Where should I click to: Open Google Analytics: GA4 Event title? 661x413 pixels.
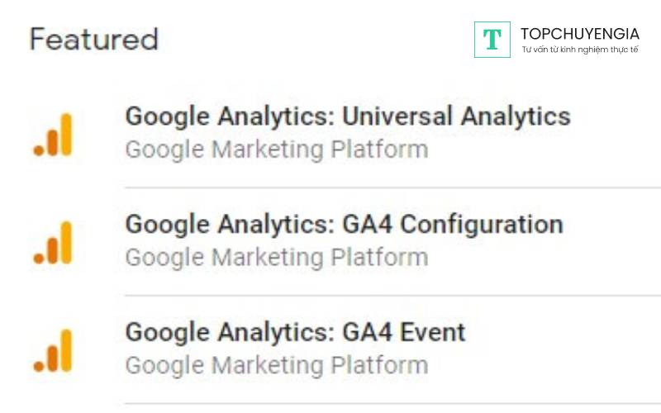point(295,332)
